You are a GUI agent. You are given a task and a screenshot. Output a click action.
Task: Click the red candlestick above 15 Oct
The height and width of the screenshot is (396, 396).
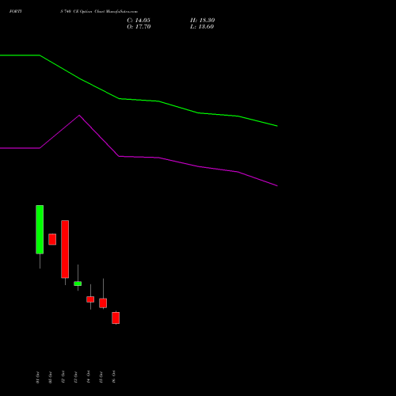pyautogui.click(x=103, y=303)
